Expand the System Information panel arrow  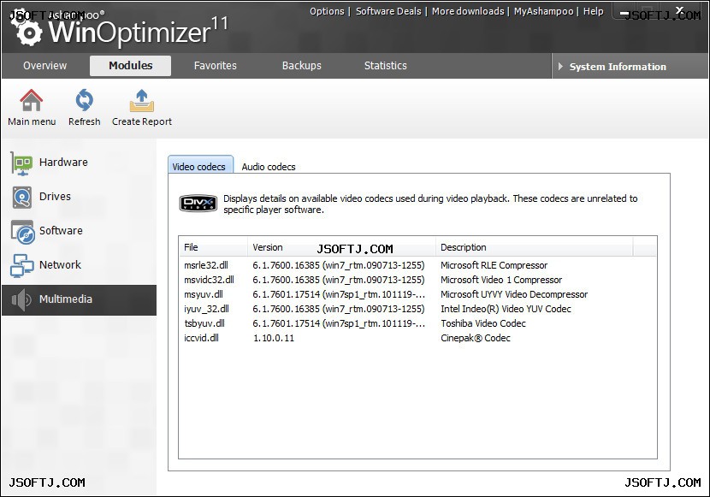[x=560, y=67]
